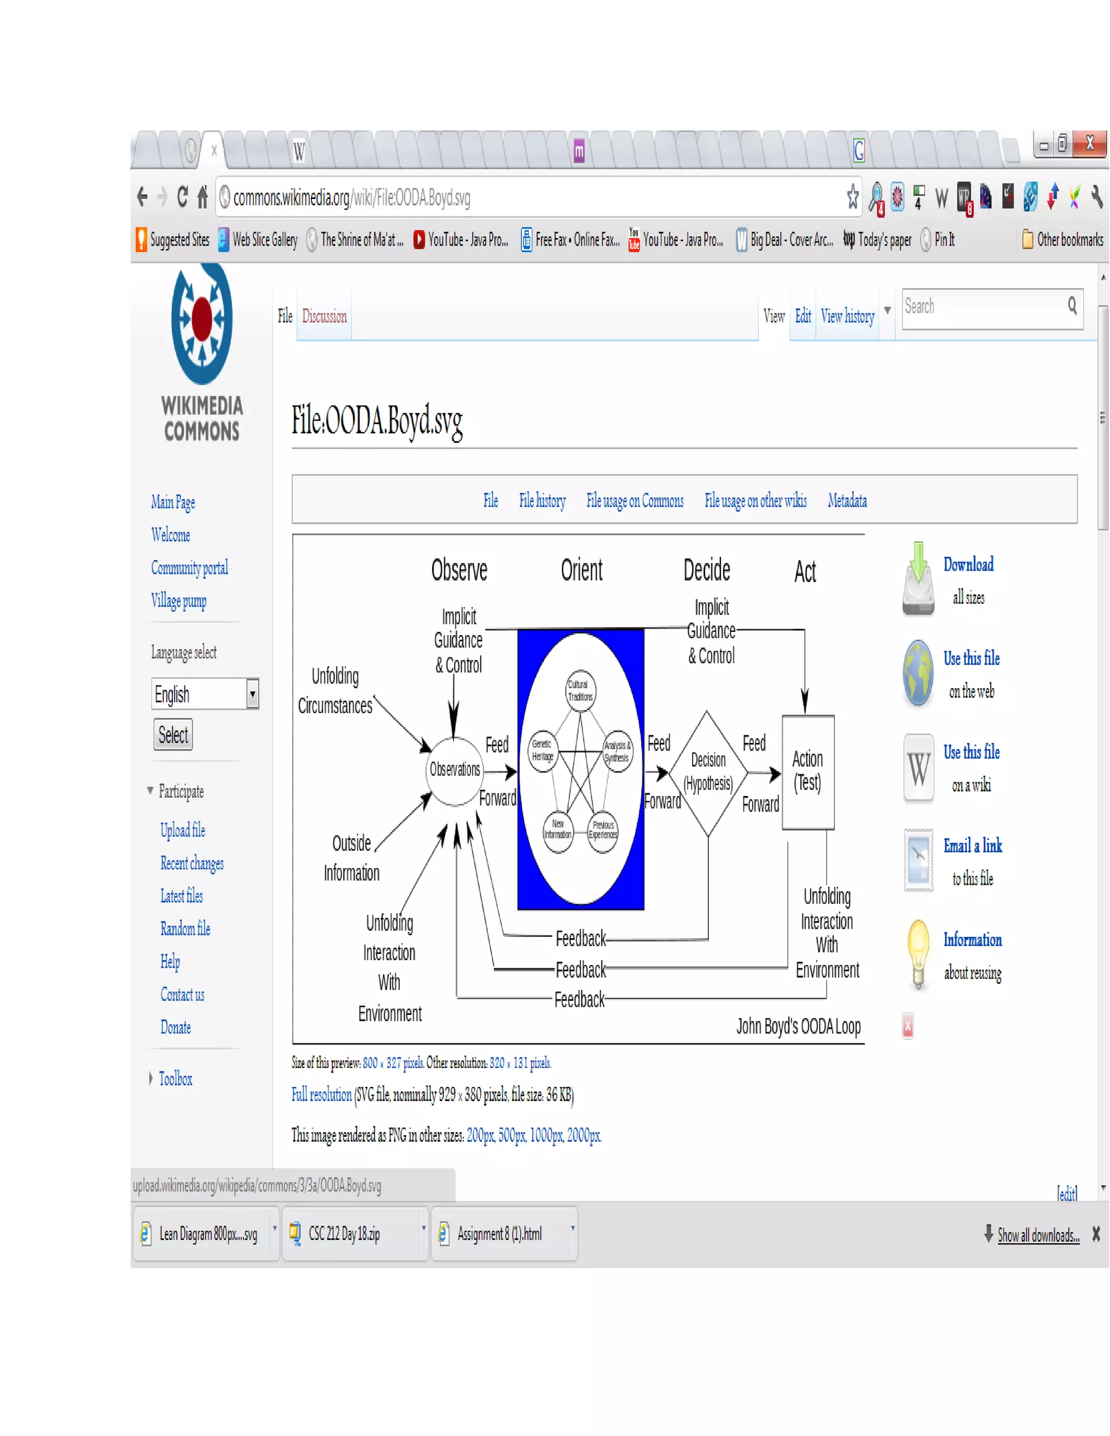Open the View history tab

[847, 316]
